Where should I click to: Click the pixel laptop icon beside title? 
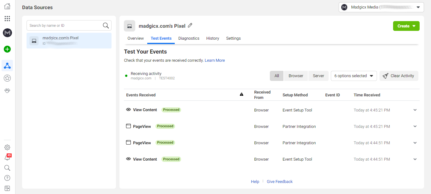pos(130,26)
